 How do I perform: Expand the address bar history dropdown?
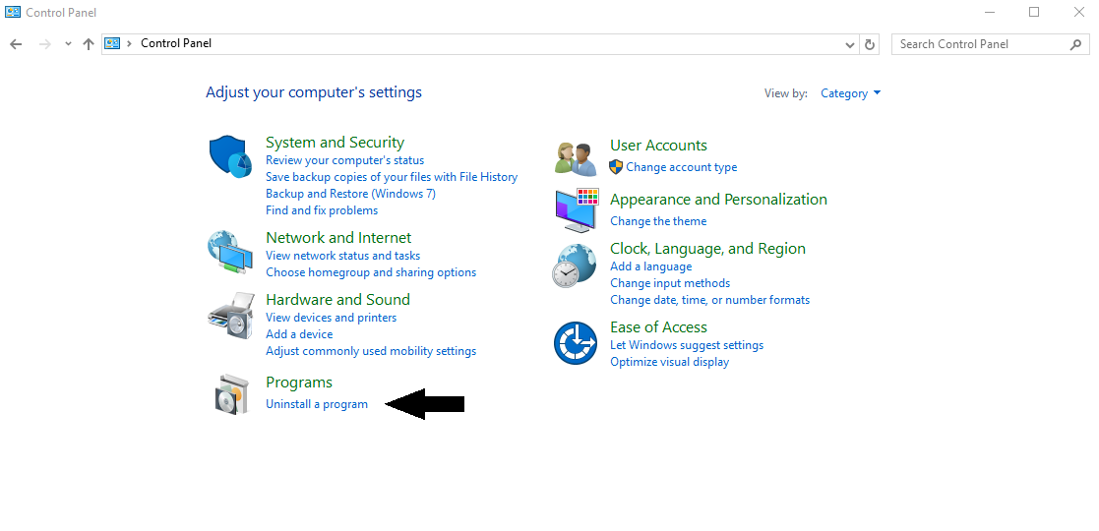coord(851,44)
